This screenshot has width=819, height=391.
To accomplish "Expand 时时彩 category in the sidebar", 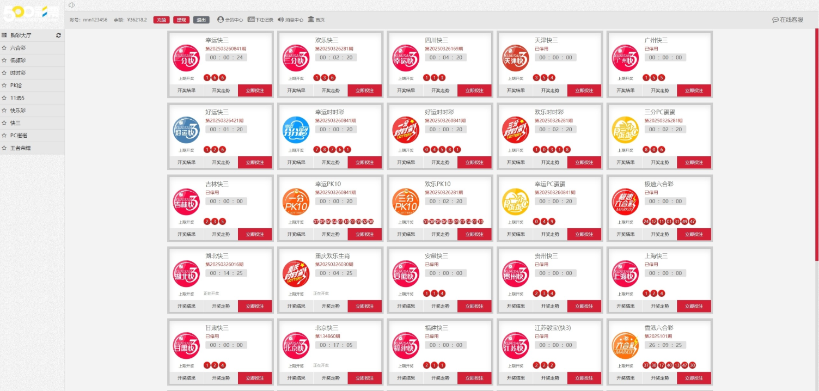I will tap(18, 73).
